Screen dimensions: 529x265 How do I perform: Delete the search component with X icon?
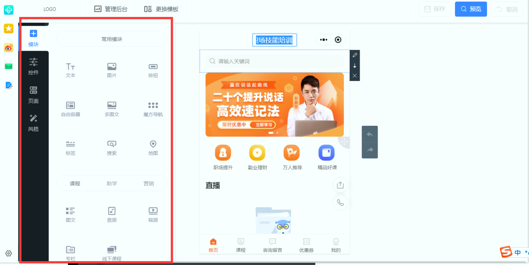tap(355, 76)
